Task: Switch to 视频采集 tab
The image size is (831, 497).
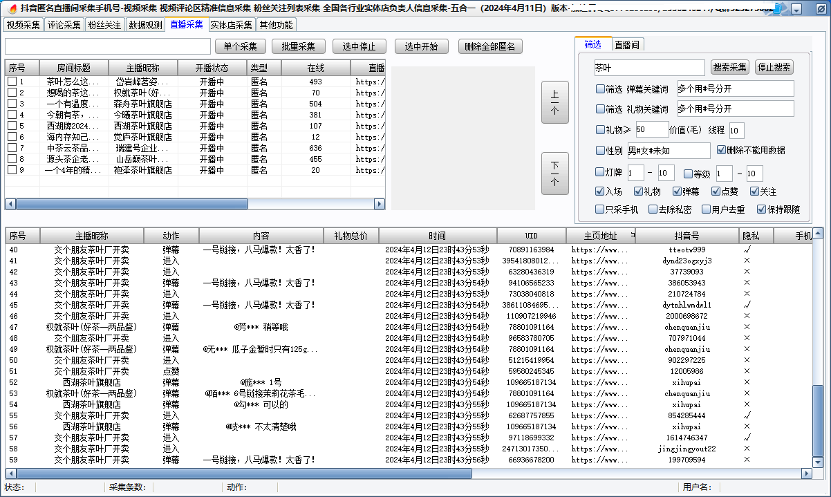Action: tap(24, 25)
